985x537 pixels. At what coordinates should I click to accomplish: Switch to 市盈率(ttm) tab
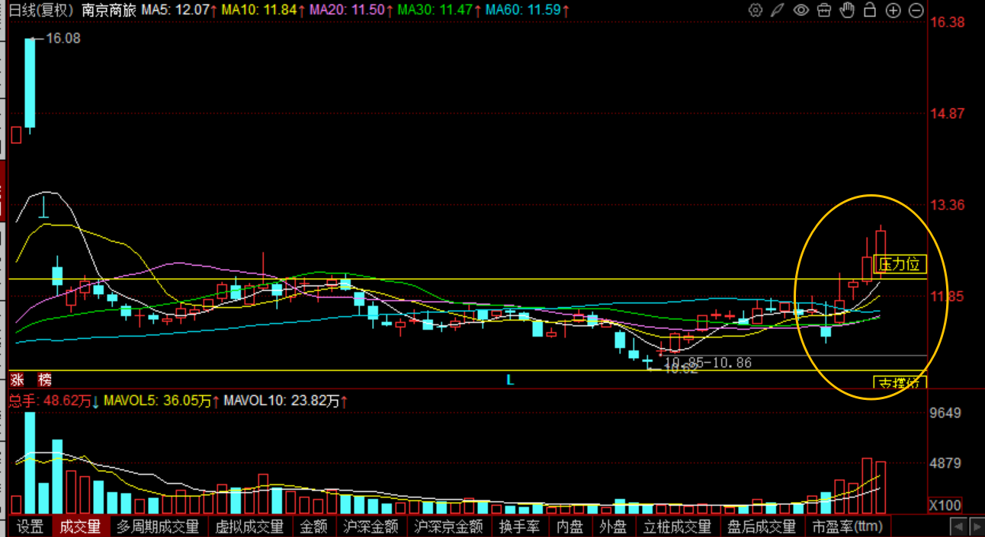click(x=847, y=526)
